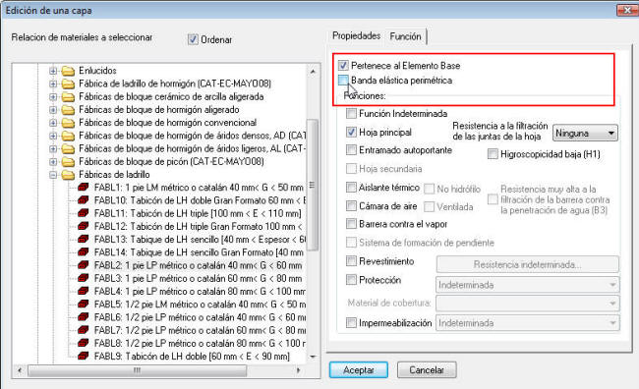
Task: Enable Banda elástica perimétrica checkbox
Action: [x=343, y=80]
